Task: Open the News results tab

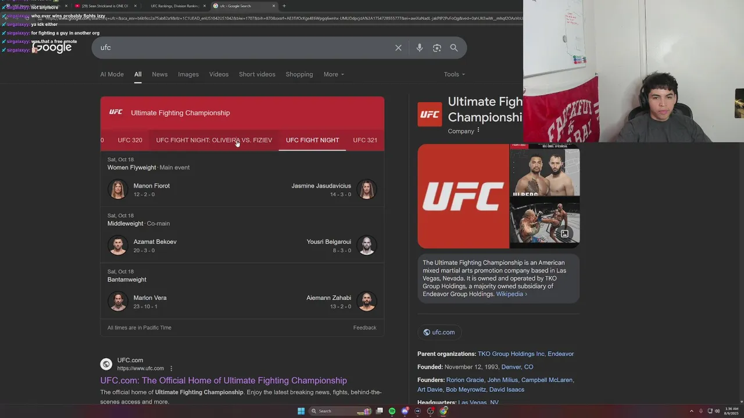Action: point(160,74)
